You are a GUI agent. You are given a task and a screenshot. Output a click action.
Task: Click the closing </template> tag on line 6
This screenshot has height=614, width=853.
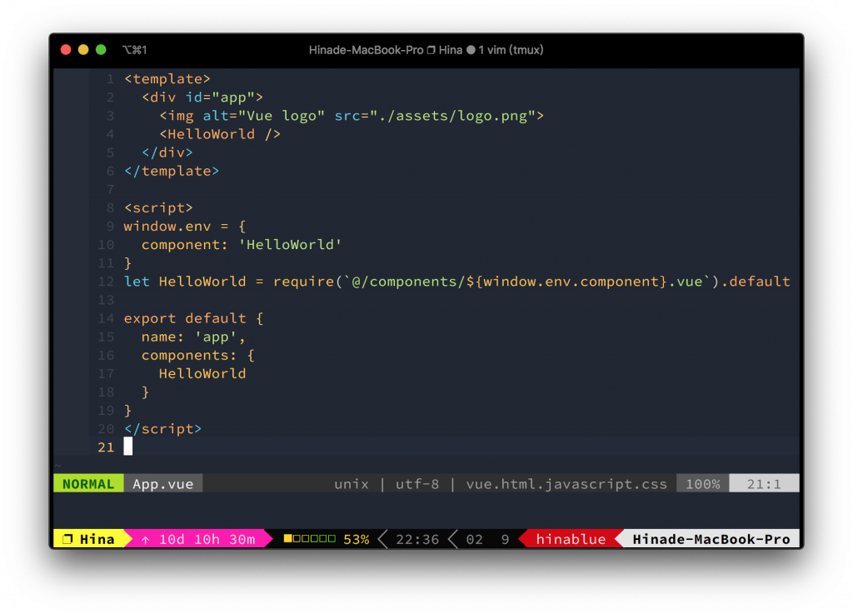172,172
